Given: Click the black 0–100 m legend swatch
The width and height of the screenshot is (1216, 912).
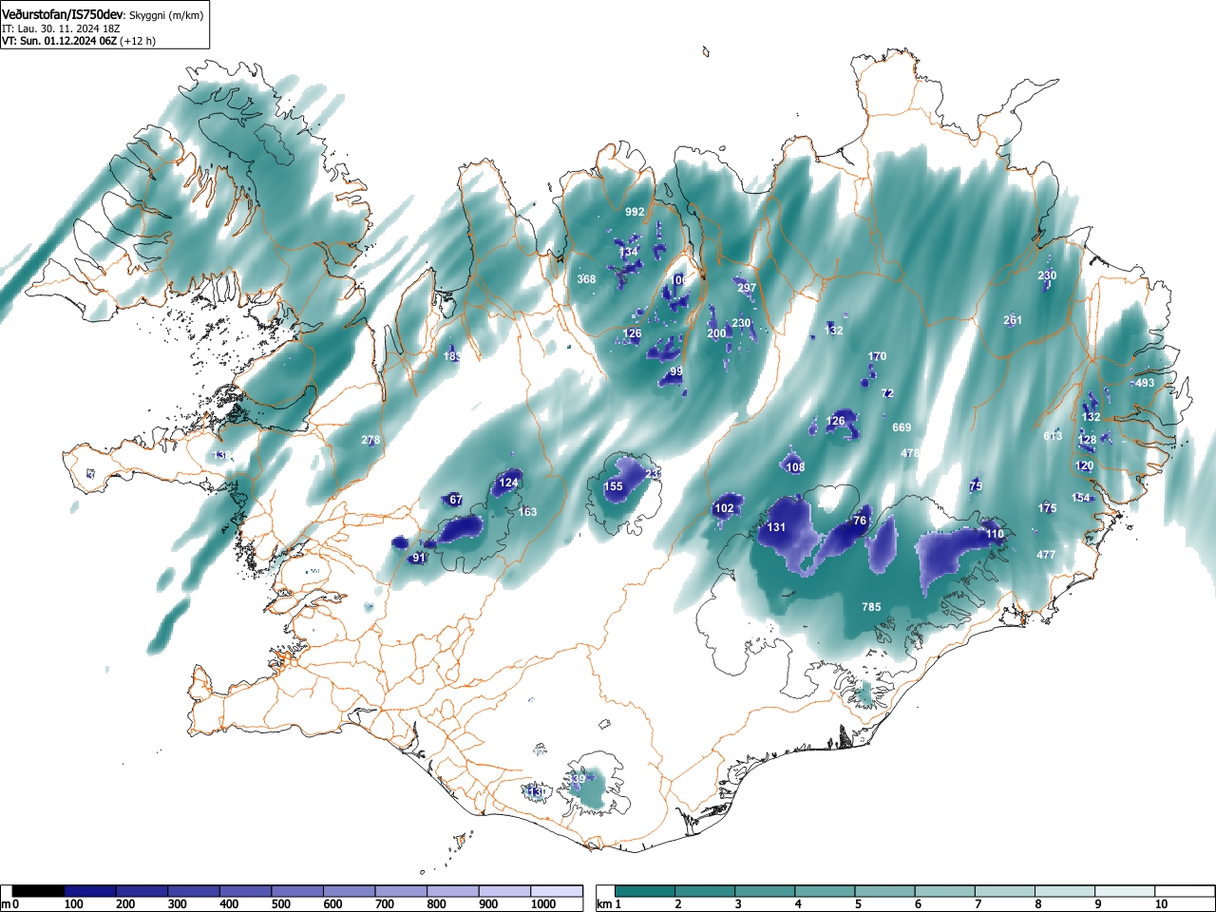Looking at the screenshot, I should (x=39, y=891).
